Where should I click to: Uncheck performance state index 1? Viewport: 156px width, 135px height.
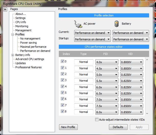click(62, 68)
